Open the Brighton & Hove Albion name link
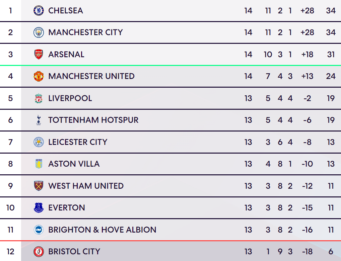341x261 pixels. coord(102,230)
